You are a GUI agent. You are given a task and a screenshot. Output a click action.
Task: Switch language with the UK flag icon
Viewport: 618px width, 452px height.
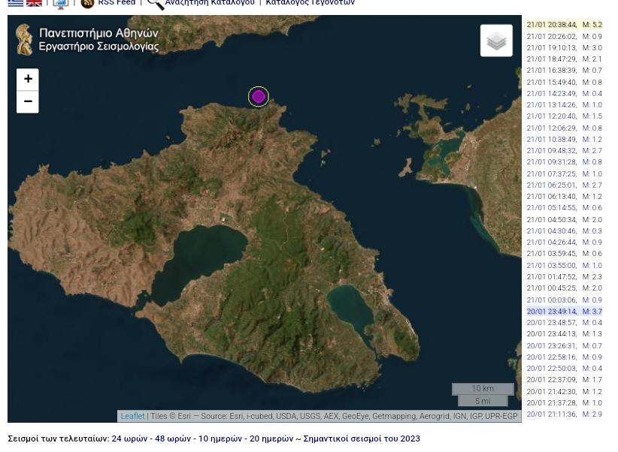[34, 3]
